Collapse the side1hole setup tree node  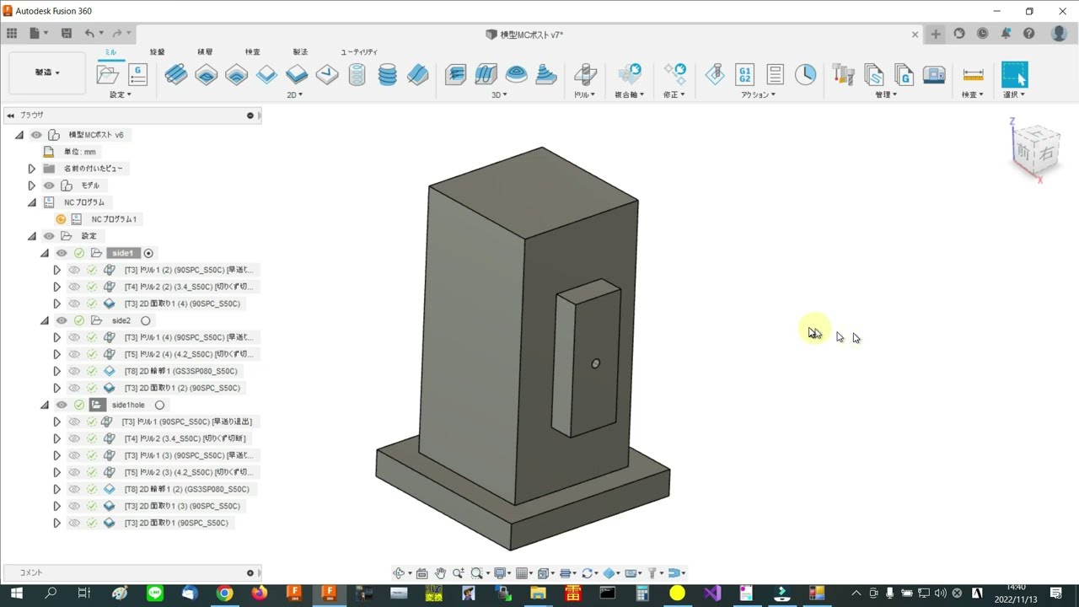click(45, 405)
